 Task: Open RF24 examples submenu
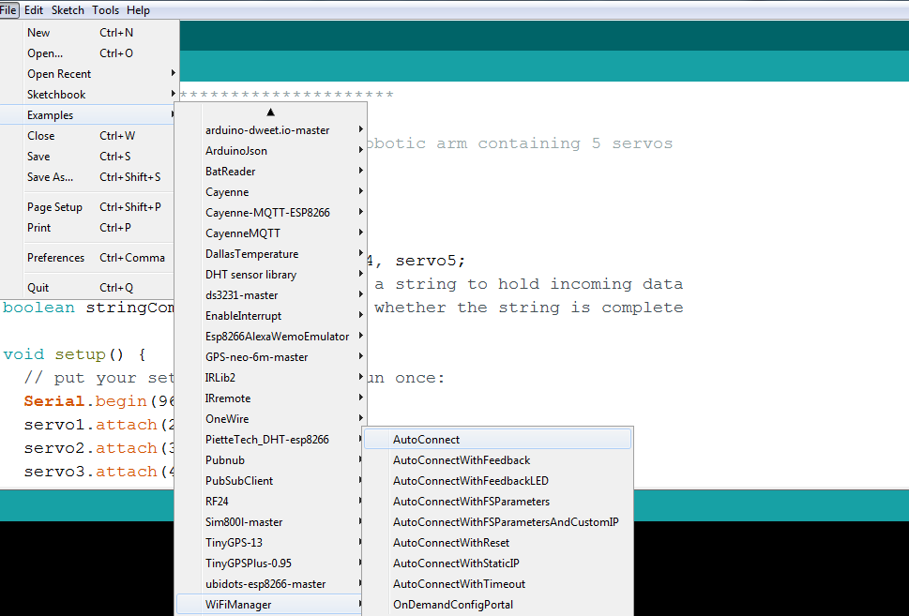click(x=270, y=502)
